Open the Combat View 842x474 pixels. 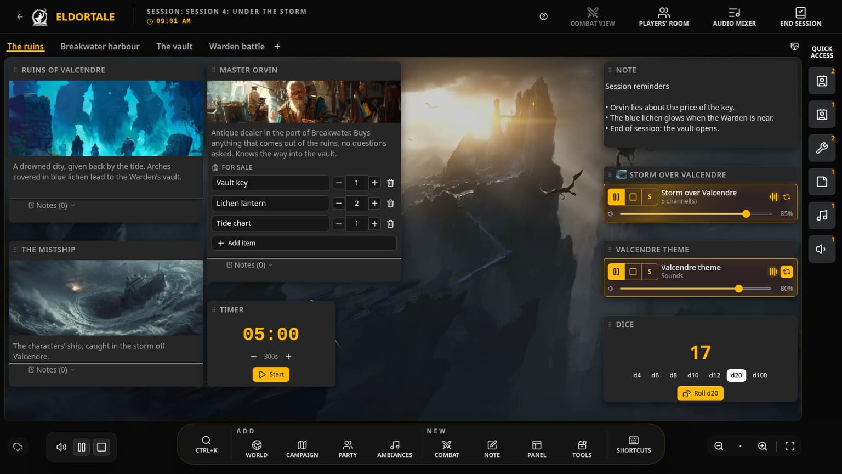coord(593,17)
